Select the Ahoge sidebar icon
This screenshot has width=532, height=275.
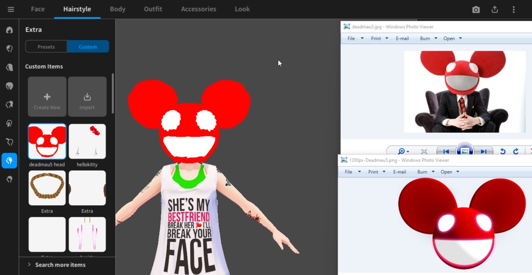pos(9,123)
